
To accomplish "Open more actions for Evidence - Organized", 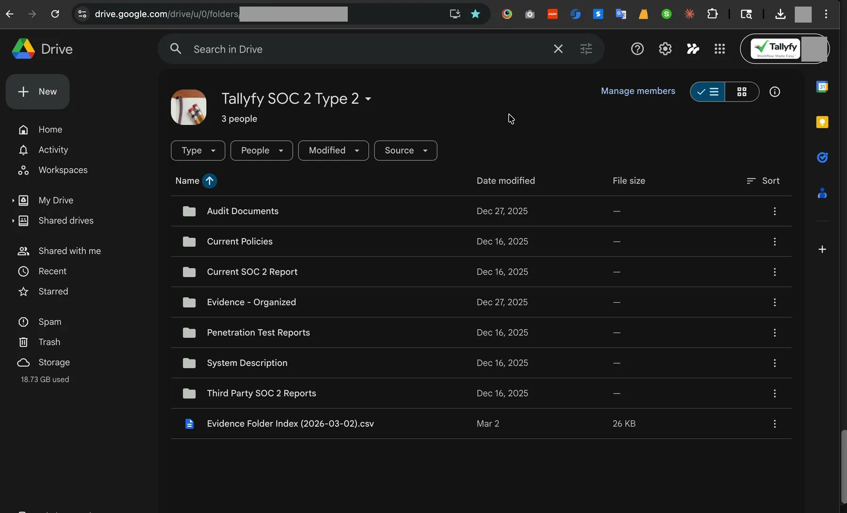I will (x=775, y=302).
